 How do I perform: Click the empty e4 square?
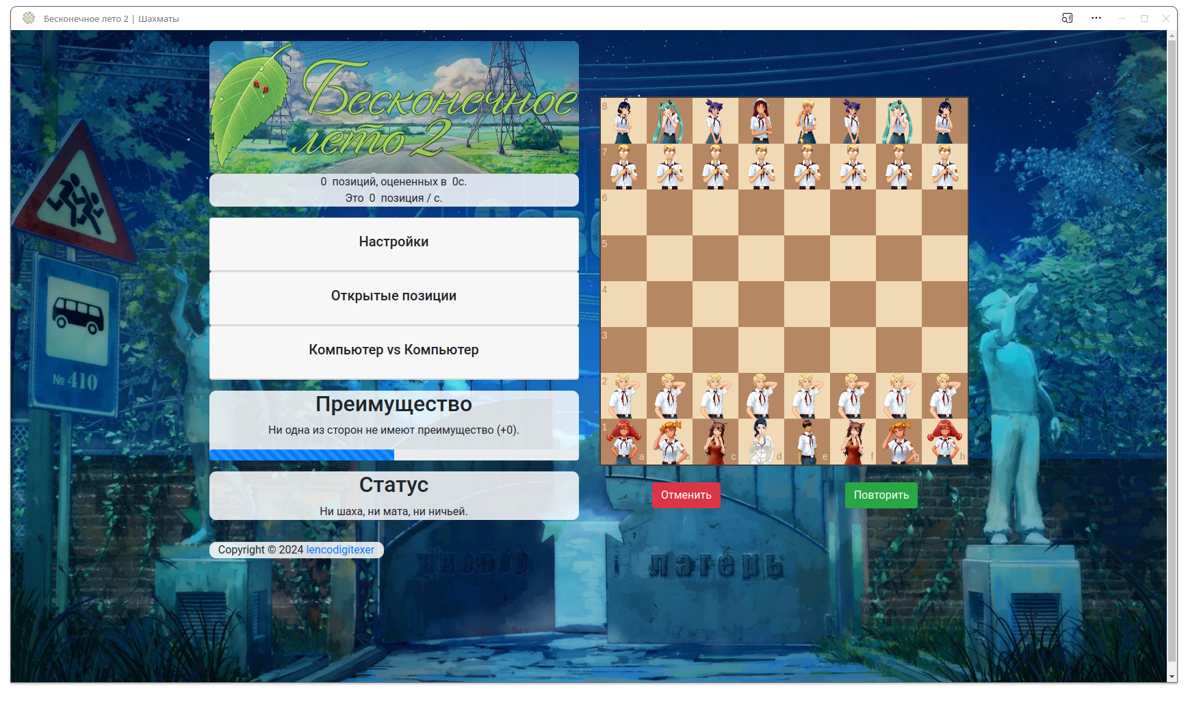(x=807, y=304)
